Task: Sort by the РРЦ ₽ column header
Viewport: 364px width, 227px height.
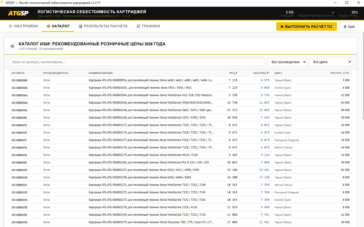Action: click(233, 73)
